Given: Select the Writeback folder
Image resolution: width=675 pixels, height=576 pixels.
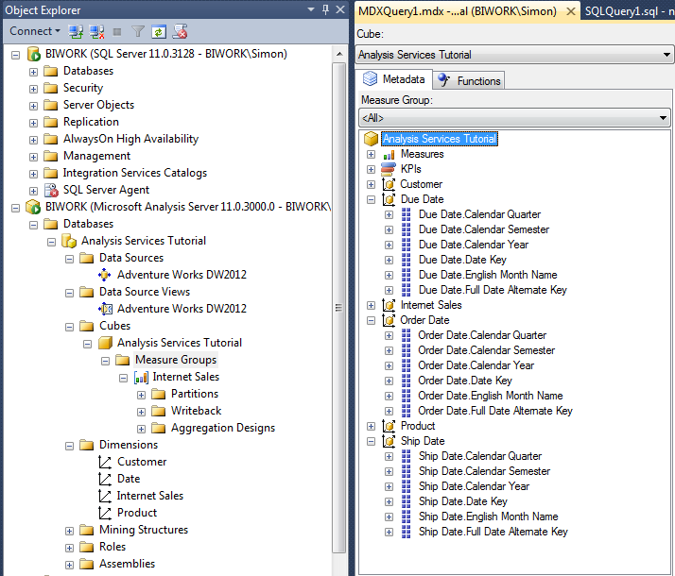Looking at the screenshot, I should click(x=197, y=411).
